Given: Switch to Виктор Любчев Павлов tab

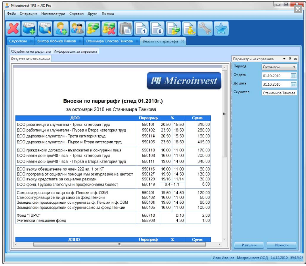Looking at the screenshot, I should (57, 41).
